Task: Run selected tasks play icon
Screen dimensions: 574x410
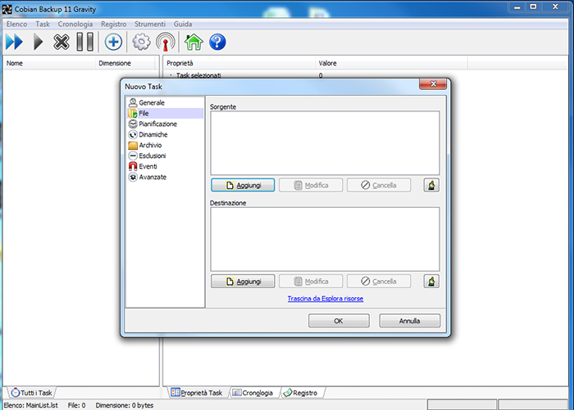Action: [38, 42]
